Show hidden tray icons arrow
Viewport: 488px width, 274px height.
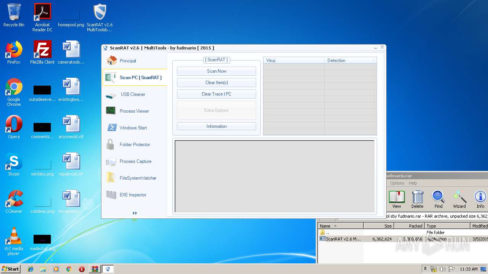click(x=425, y=269)
